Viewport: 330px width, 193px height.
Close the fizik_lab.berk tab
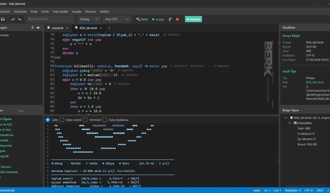[x=101, y=28]
